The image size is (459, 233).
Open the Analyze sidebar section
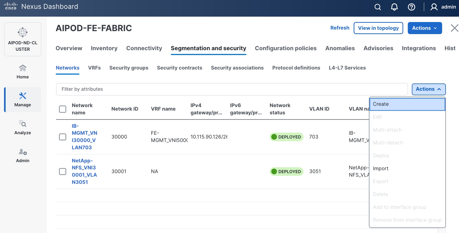tap(23, 128)
